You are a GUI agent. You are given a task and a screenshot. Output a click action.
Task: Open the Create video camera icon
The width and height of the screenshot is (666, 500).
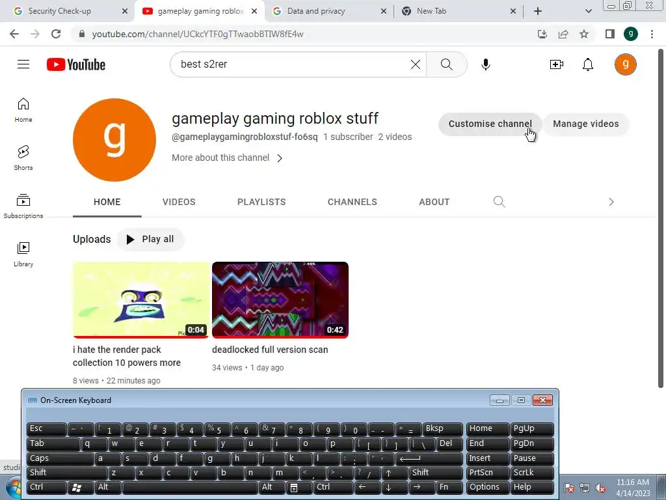pos(557,64)
